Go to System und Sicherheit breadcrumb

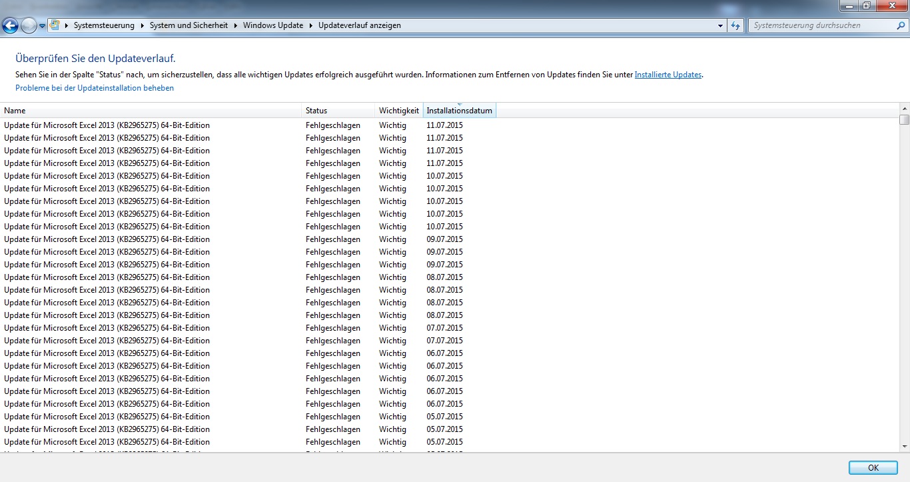click(189, 25)
